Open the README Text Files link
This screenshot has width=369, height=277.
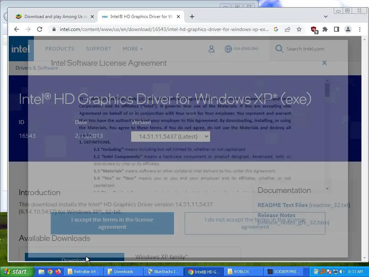tap(283, 205)
